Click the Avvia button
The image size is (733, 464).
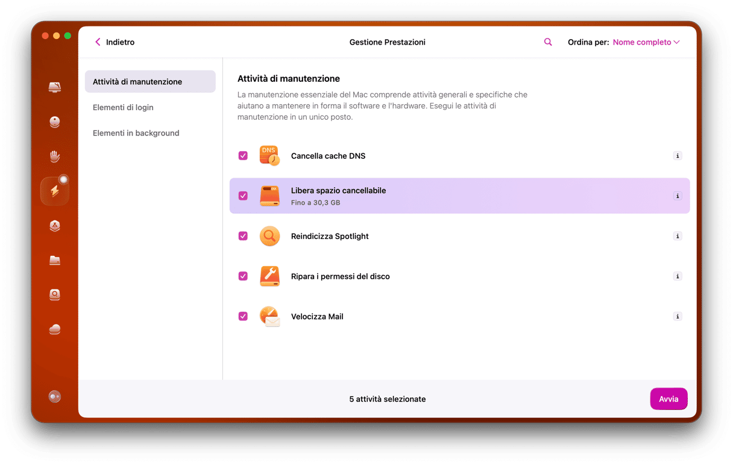pos(669,399)
